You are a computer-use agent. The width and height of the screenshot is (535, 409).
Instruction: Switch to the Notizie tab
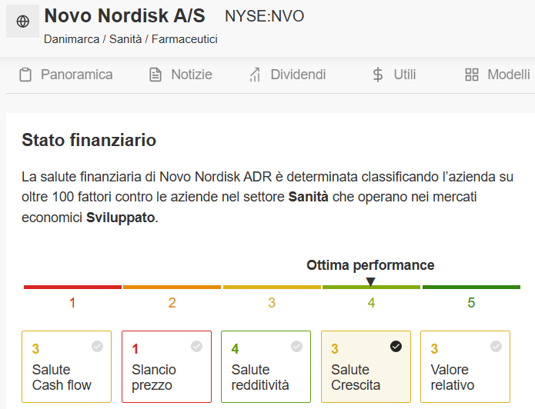(x=181, y=75)
